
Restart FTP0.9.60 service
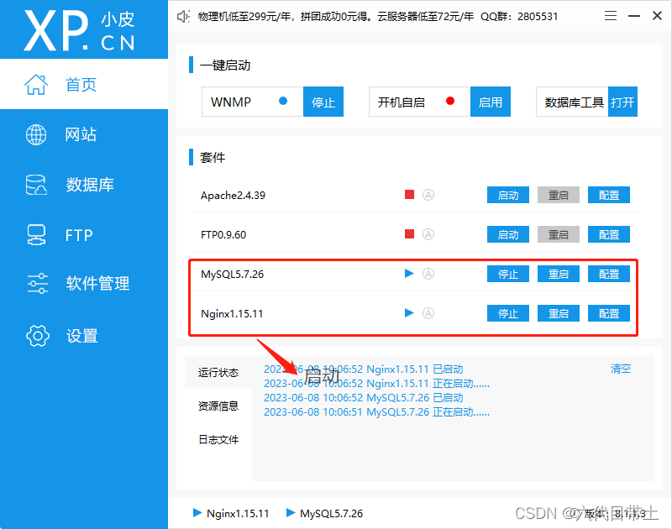[x=559, y=234]
